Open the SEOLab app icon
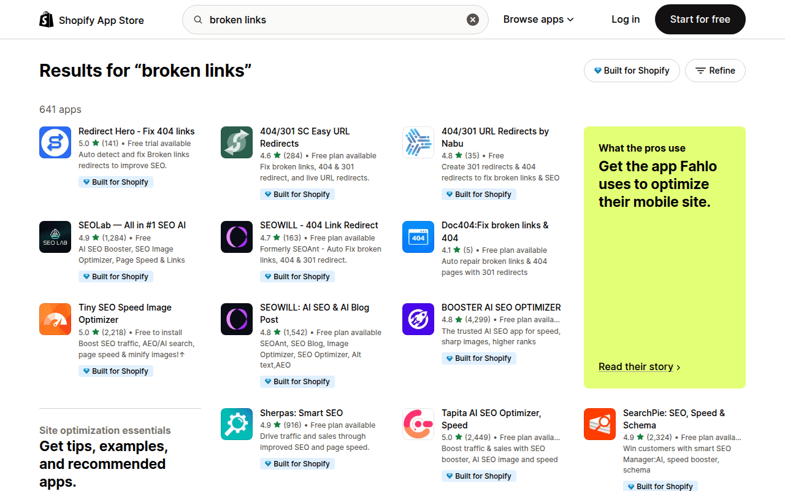Screen dimensions: 785x491 point(55,237)
